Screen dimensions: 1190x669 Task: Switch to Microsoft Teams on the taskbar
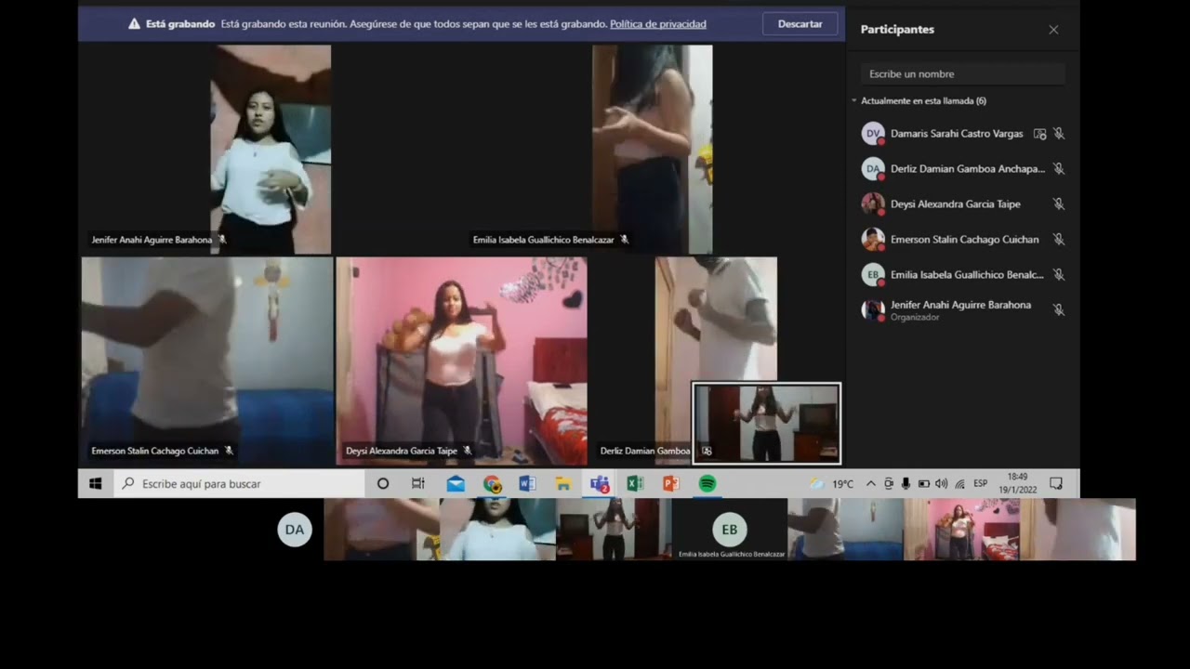pyautogui.click(x=600, y=484)
